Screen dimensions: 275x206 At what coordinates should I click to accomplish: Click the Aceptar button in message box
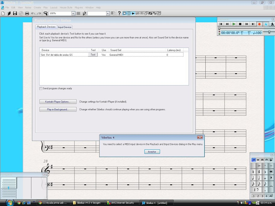click(152, 152)
